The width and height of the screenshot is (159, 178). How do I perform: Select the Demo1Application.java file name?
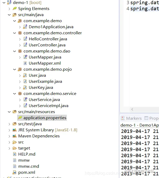tap(51, 27)
